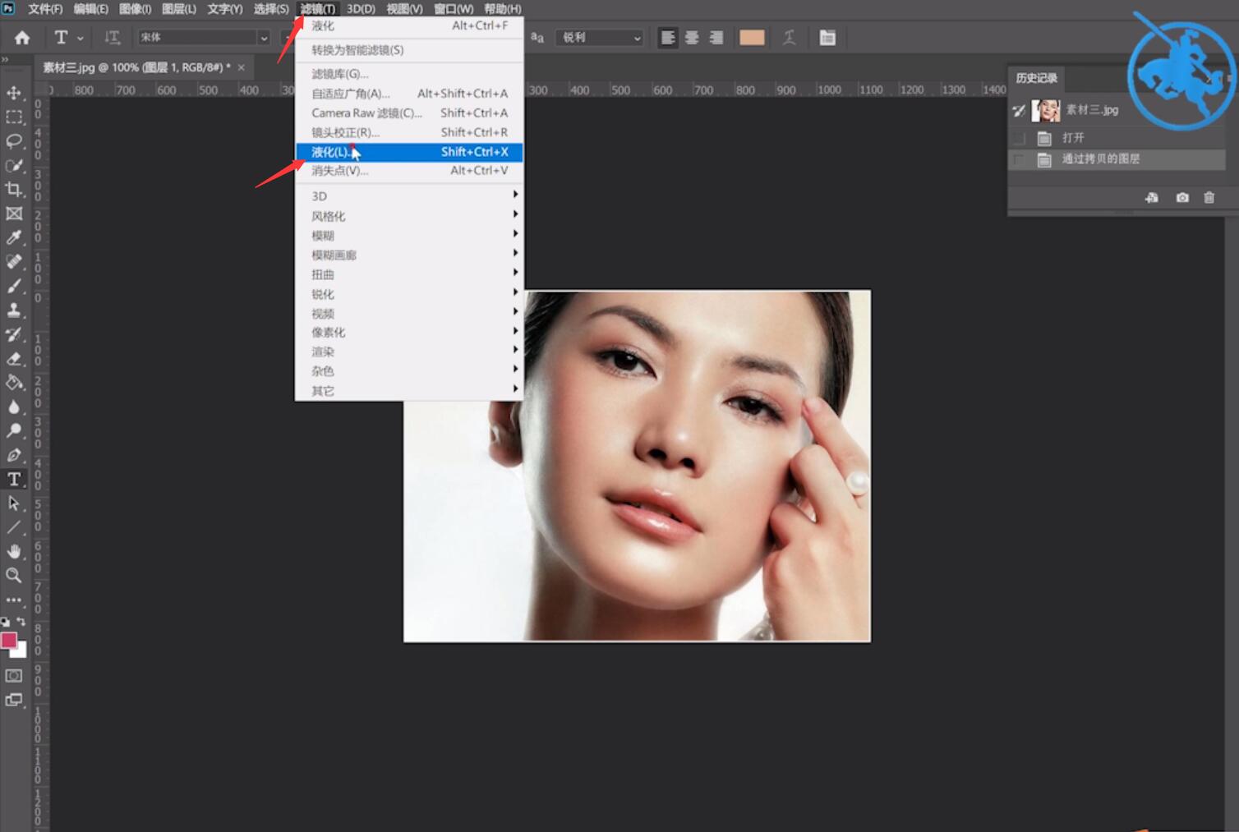Select the Frame tool
1239x832 pixels.
pyautogui.click(x=14, y=214)
